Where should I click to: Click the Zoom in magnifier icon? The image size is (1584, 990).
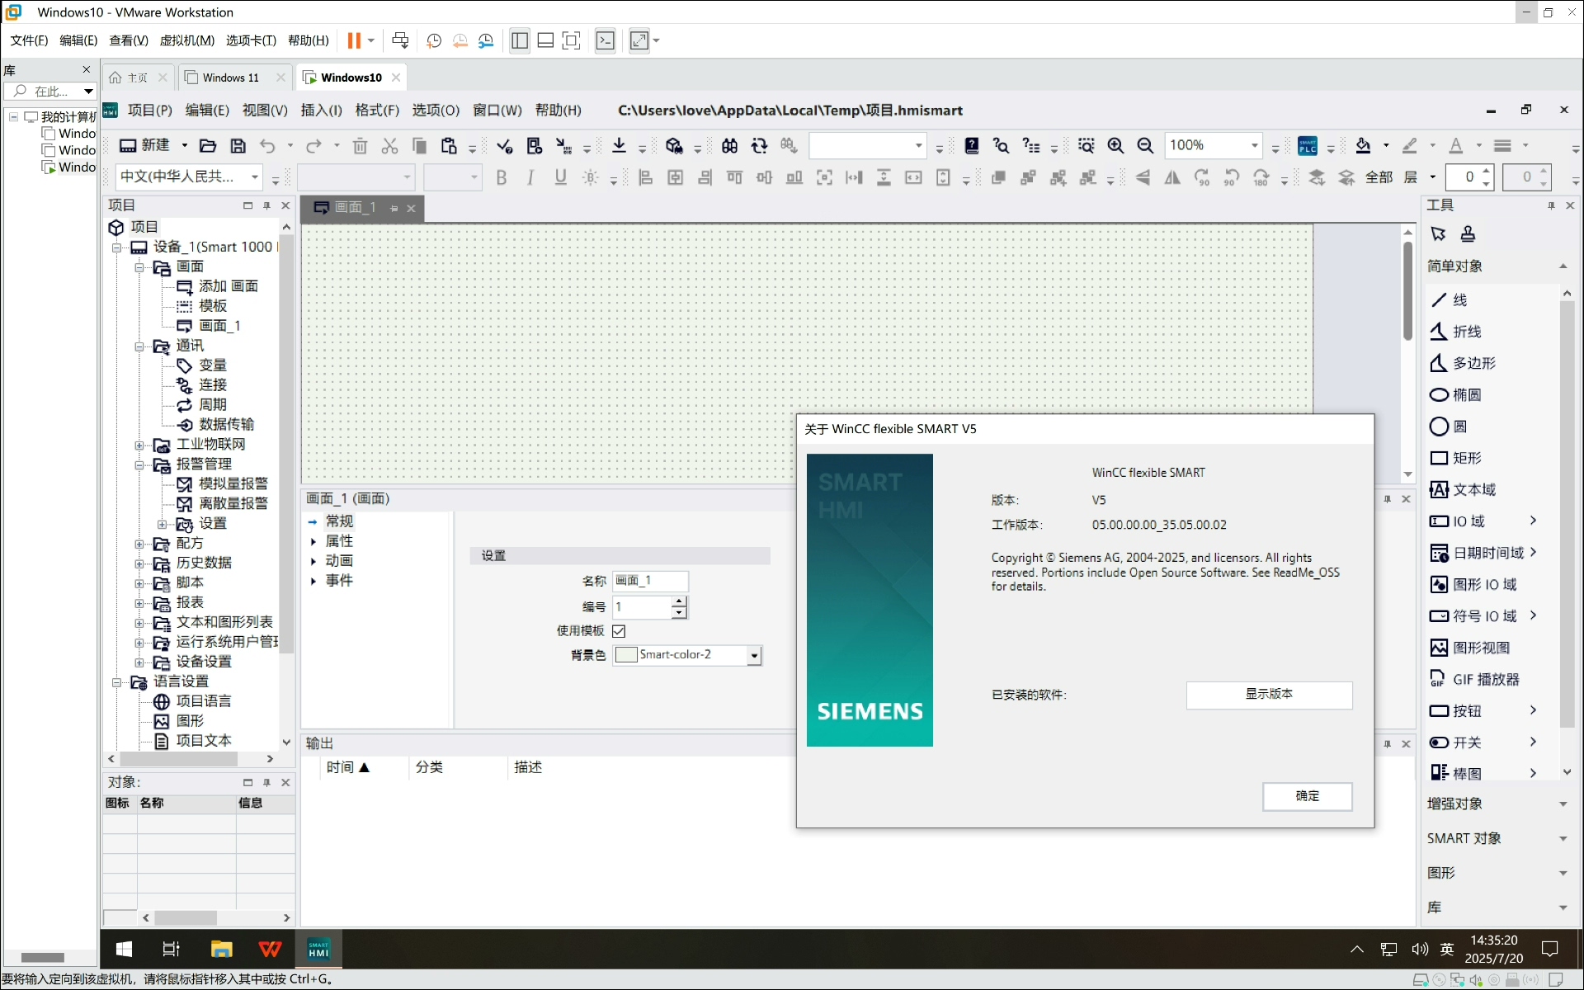pyautogui.click(x=1115, y=145)
